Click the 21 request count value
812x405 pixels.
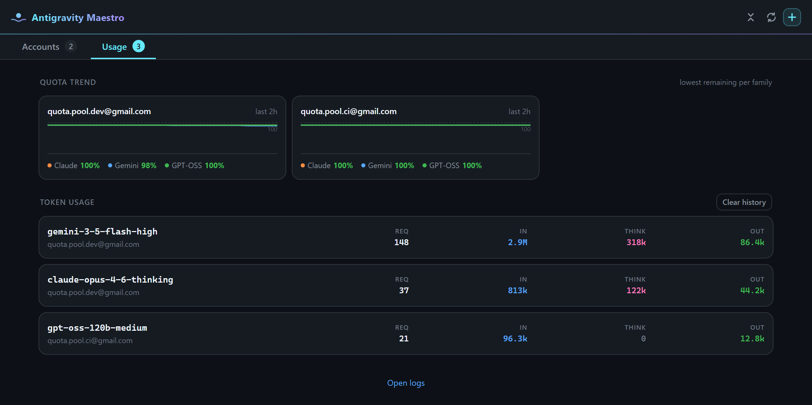pyautogui.click(x=404, y=339)
